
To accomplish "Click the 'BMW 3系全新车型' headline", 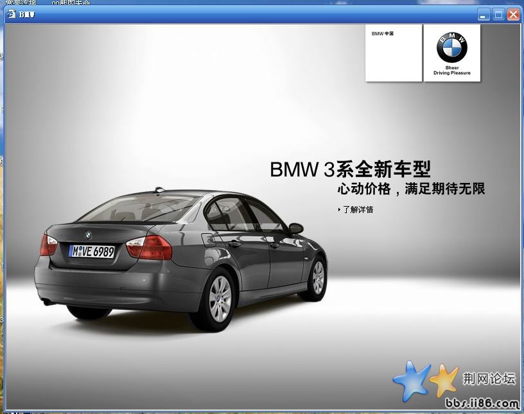I will pyautogui.click(x=350, y=169).
